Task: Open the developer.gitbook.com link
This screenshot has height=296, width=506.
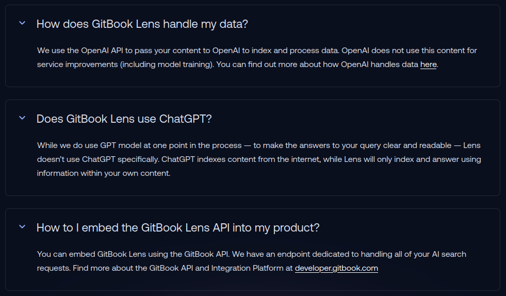Action: tap(336, 268)
